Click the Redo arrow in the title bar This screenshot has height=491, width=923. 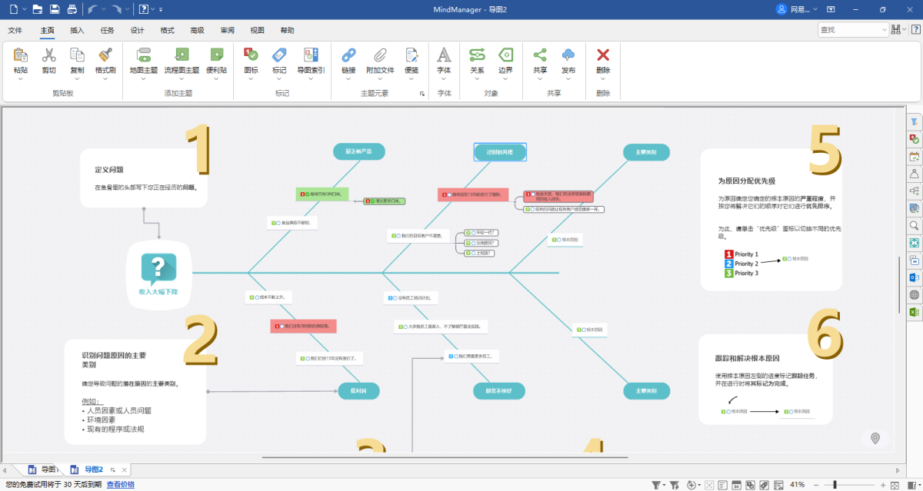tap(115, 9)
